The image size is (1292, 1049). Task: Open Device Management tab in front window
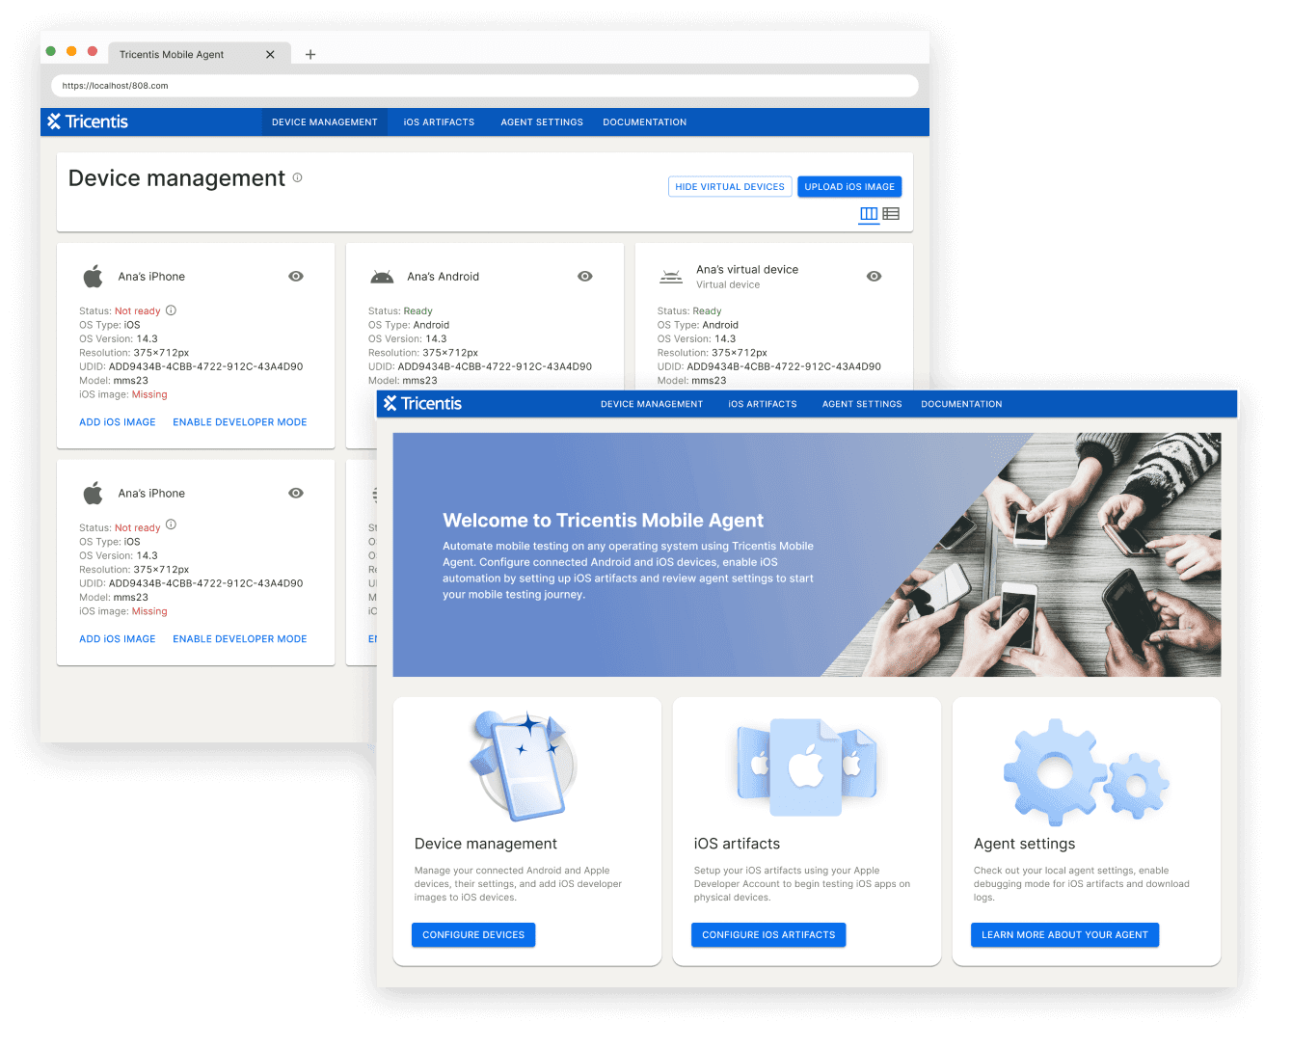(x=652, y=404)
